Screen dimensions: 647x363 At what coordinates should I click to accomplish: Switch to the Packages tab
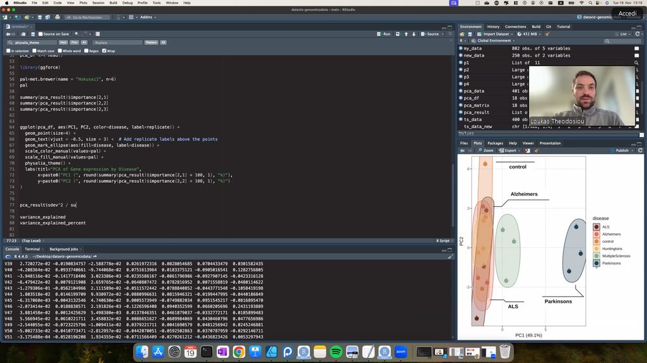[x=495, y=143]
